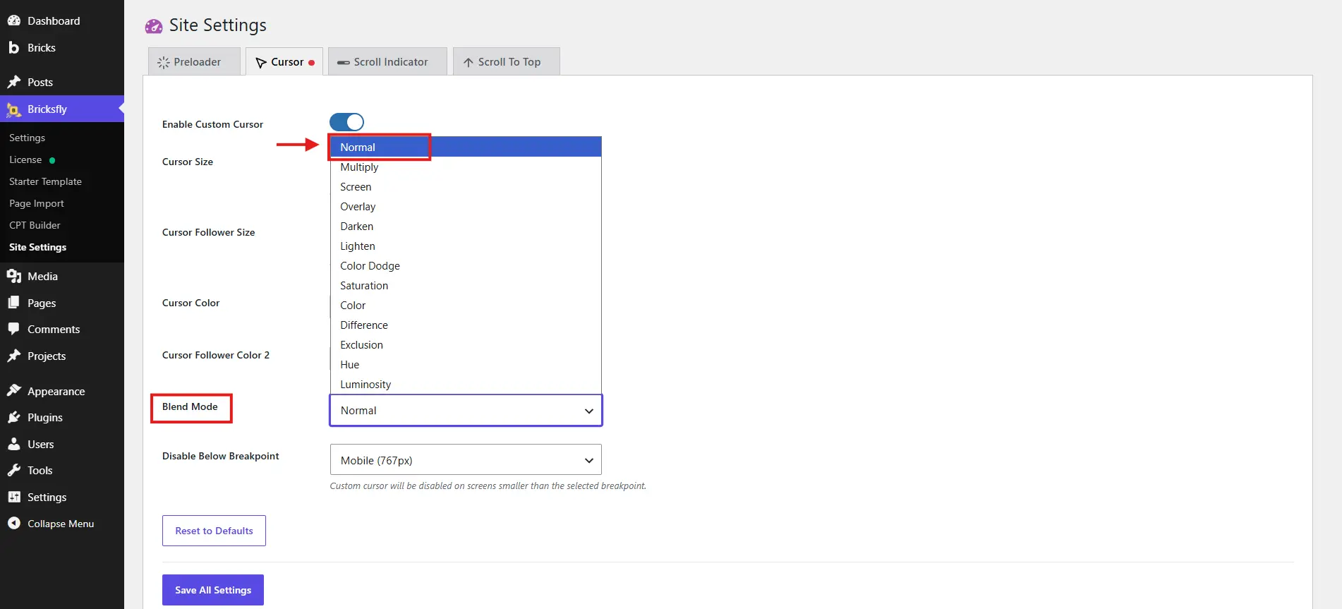
Task: Select the Exclusion blend mode option
Action: (x=466, y=344)
